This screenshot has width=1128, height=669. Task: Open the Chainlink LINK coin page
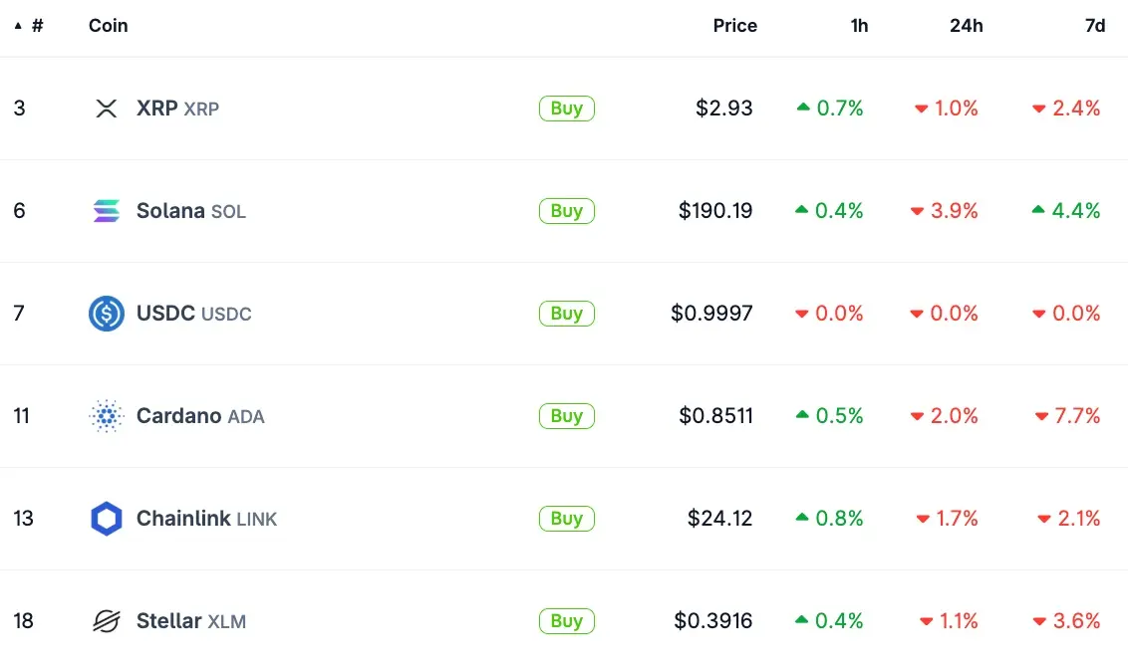pos(206,518)
